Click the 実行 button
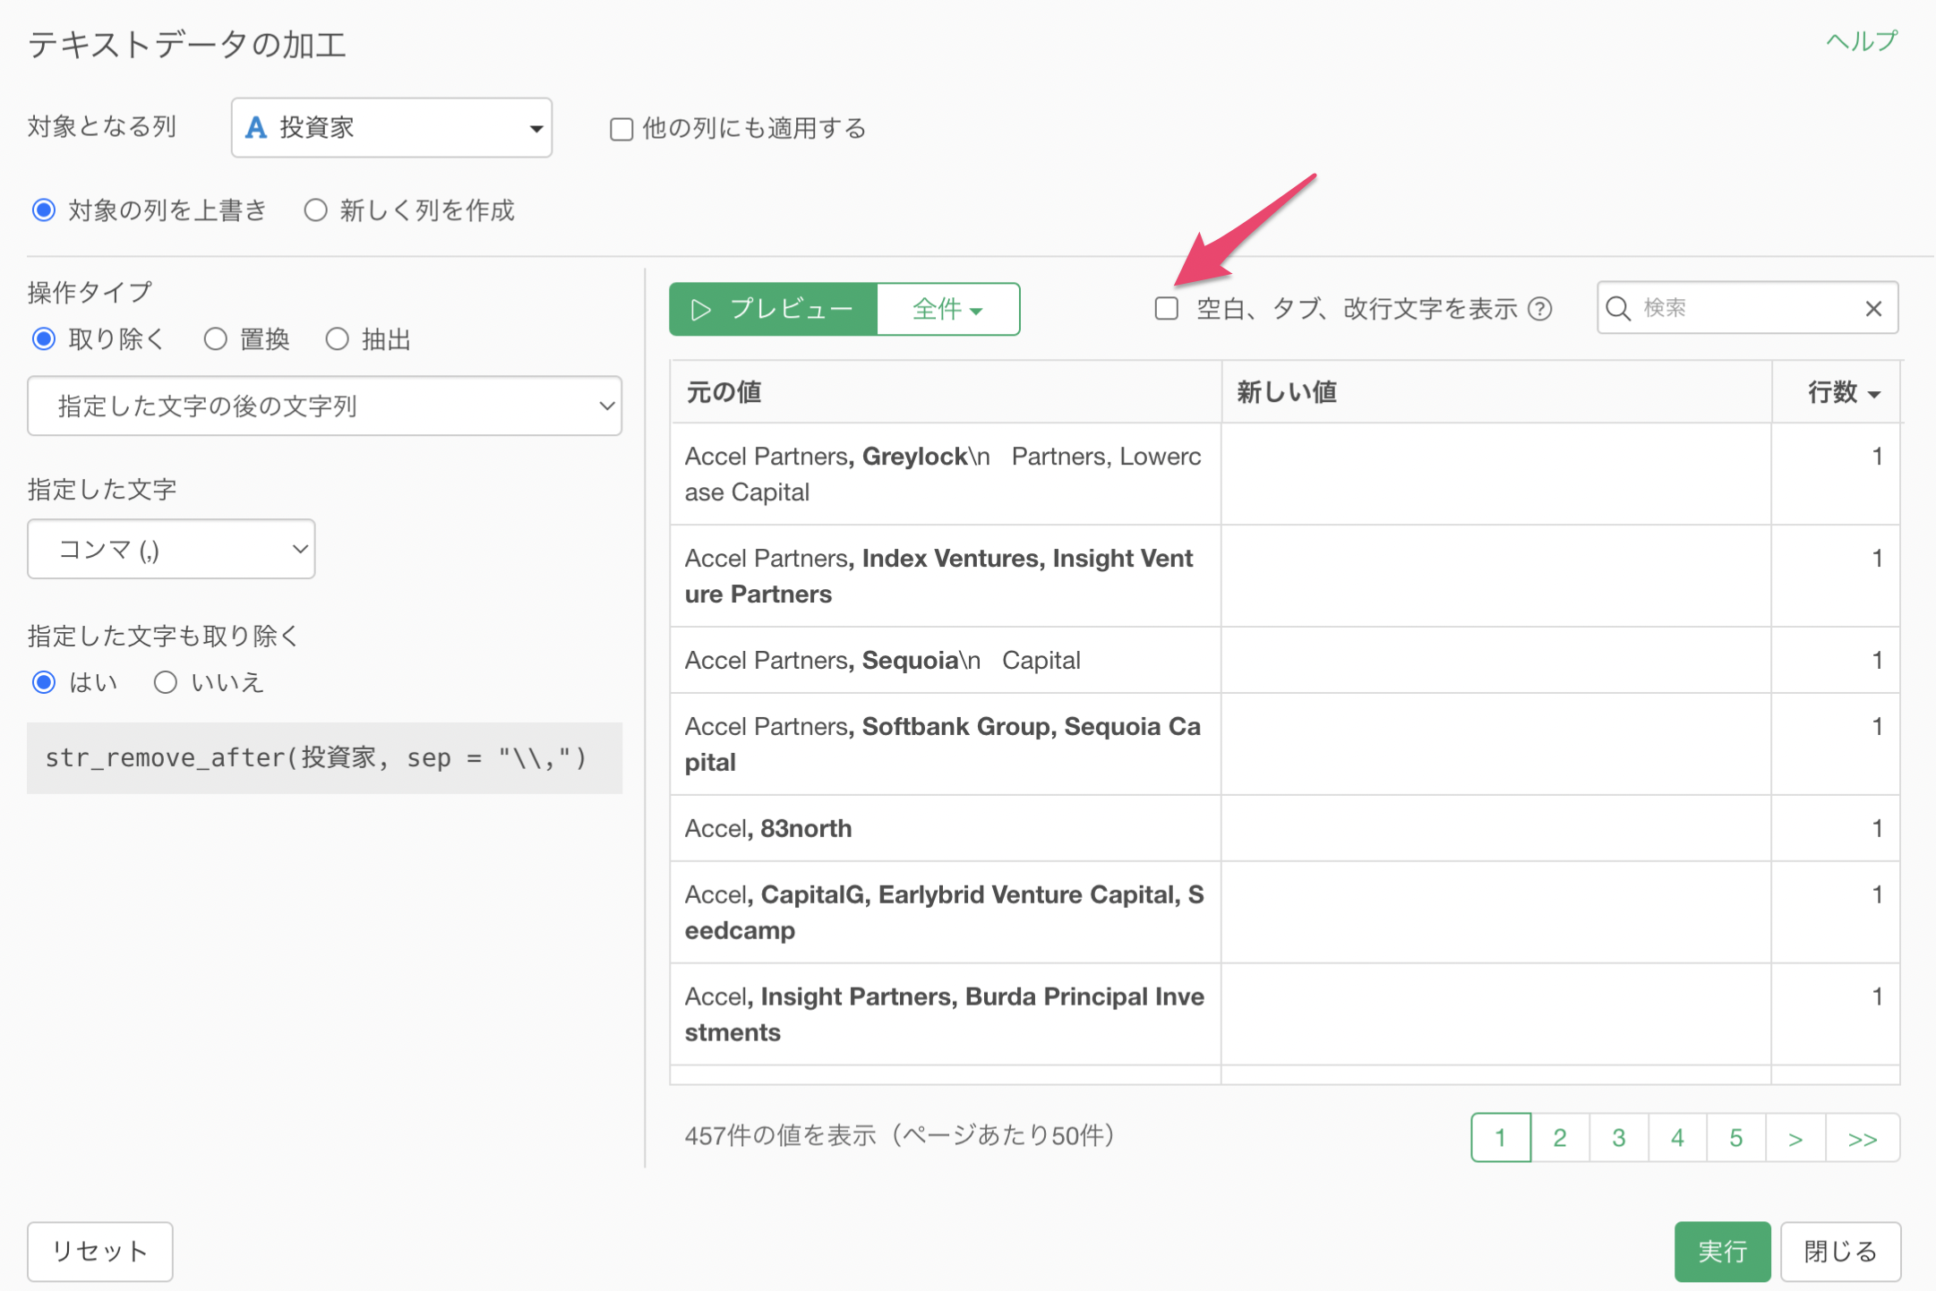 click(1723, 1252)
